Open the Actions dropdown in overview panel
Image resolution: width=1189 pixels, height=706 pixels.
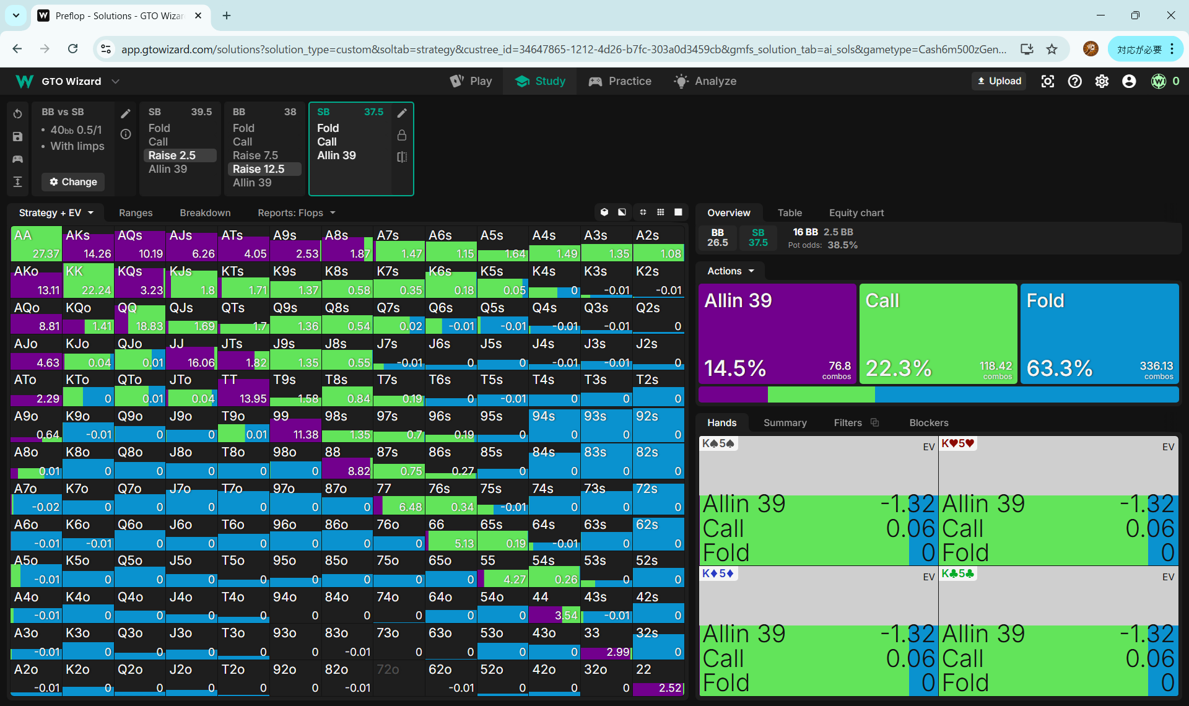pos(731,271)
